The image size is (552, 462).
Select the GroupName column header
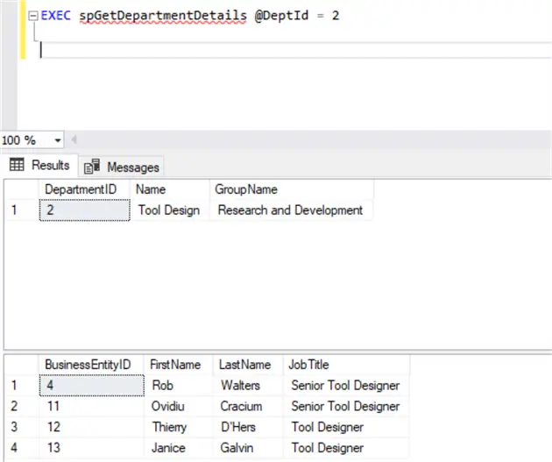click(245, 189)
